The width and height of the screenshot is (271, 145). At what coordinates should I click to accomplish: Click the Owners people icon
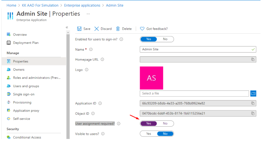pos(9,69)
